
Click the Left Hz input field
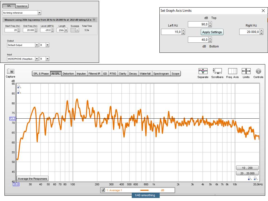(x=171, y=32)
